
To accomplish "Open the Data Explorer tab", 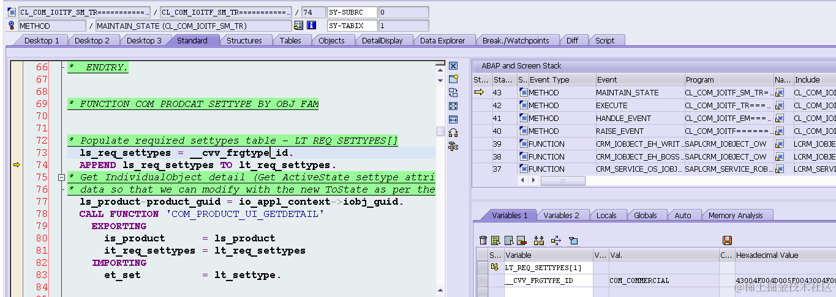I will point(442,41).
